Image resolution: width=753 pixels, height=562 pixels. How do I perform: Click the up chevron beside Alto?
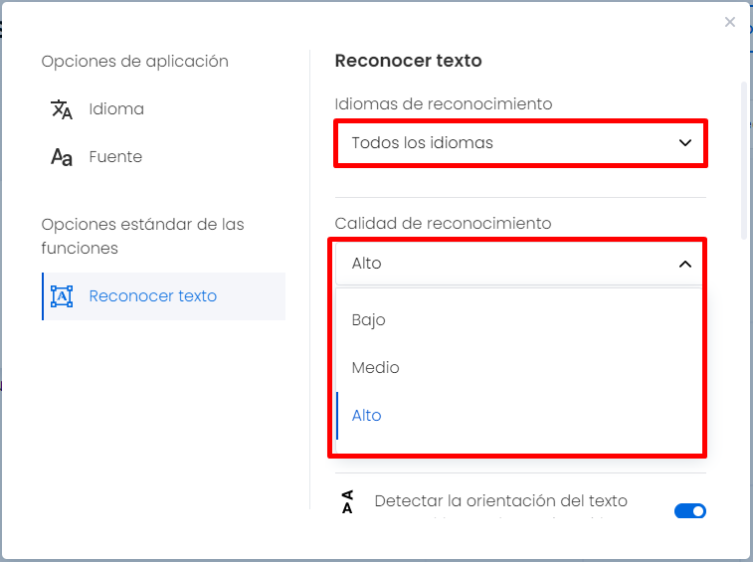[685, 264]
